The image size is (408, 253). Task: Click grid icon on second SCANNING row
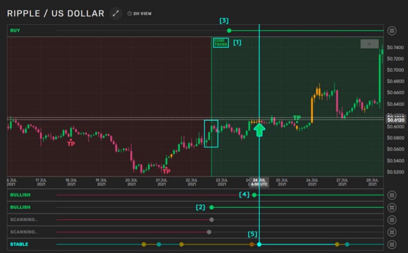(392, 232)
